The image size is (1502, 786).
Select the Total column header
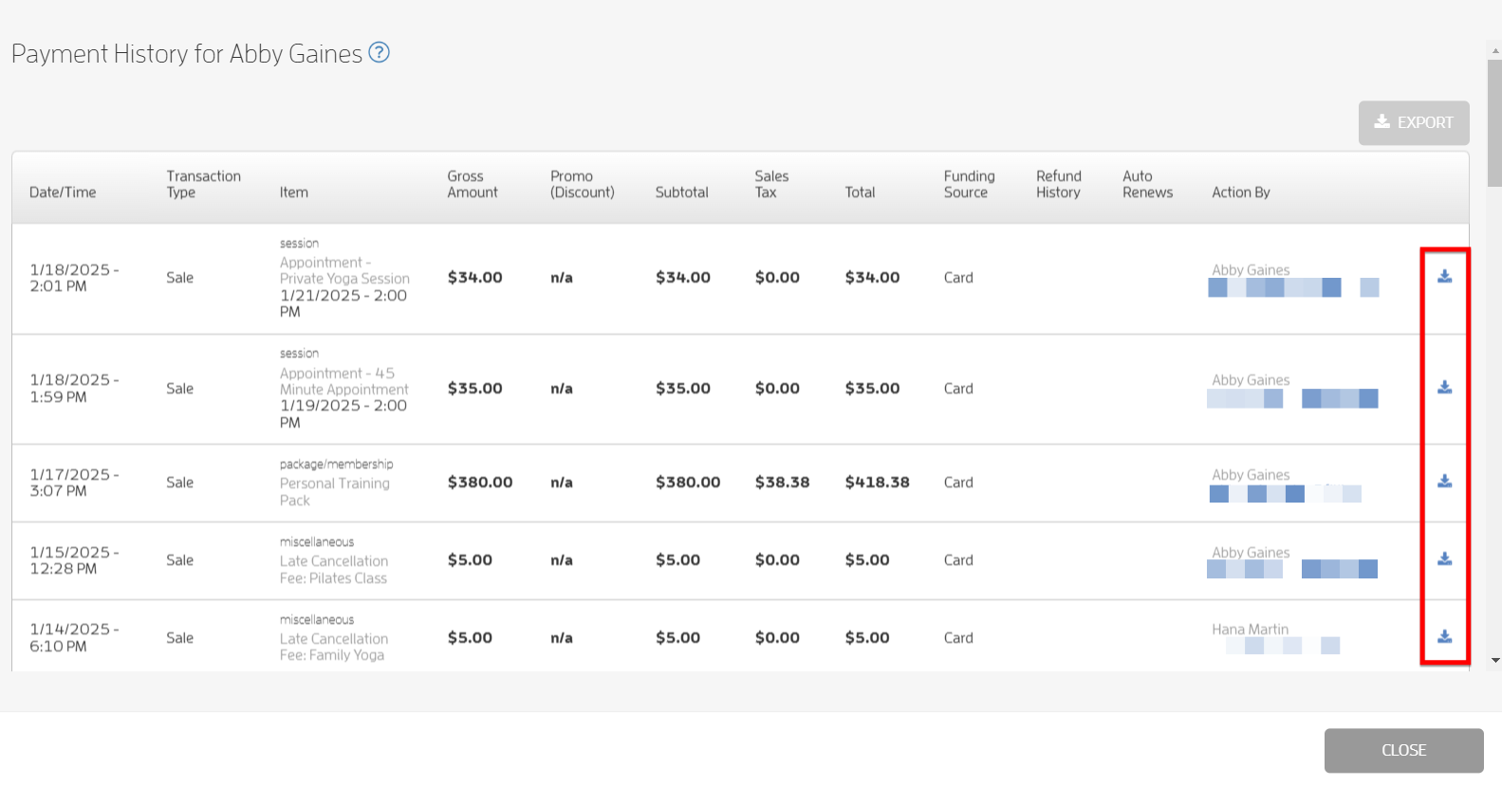860,192
